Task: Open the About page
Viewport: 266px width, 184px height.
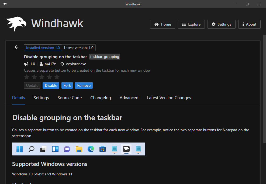Action: tap(249, 24)
